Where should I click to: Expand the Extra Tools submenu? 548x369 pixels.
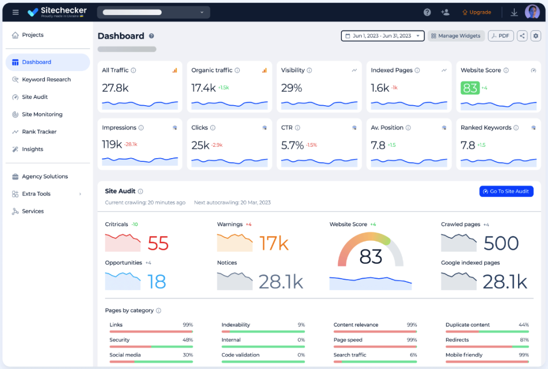pos(80,194)
